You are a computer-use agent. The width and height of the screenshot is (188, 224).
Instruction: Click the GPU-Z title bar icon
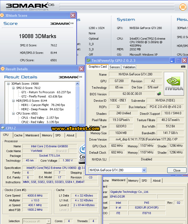(x=89, y=60)
